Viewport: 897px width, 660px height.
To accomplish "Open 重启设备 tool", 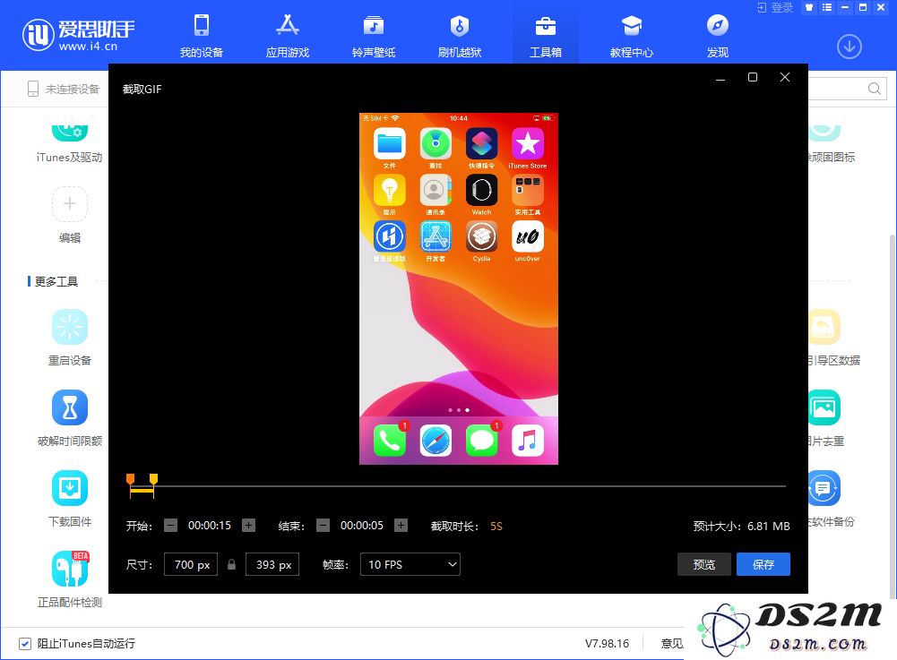I will pyautogui.click(x=70, y=338).
